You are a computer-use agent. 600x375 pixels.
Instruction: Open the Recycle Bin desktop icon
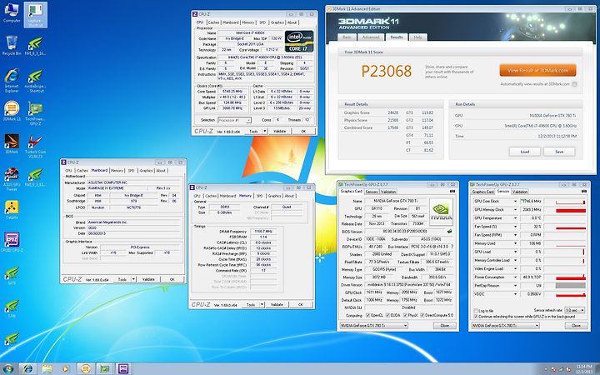[x=12, y=46]
